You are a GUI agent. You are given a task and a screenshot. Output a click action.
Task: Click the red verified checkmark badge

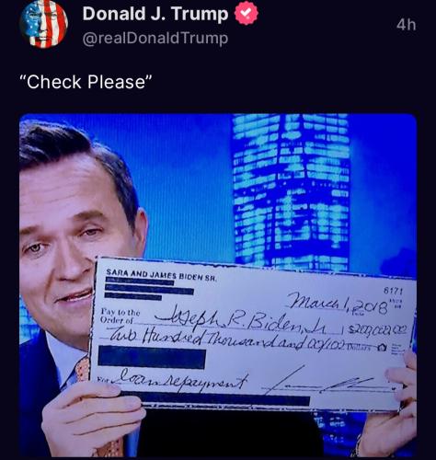[247, 13]
